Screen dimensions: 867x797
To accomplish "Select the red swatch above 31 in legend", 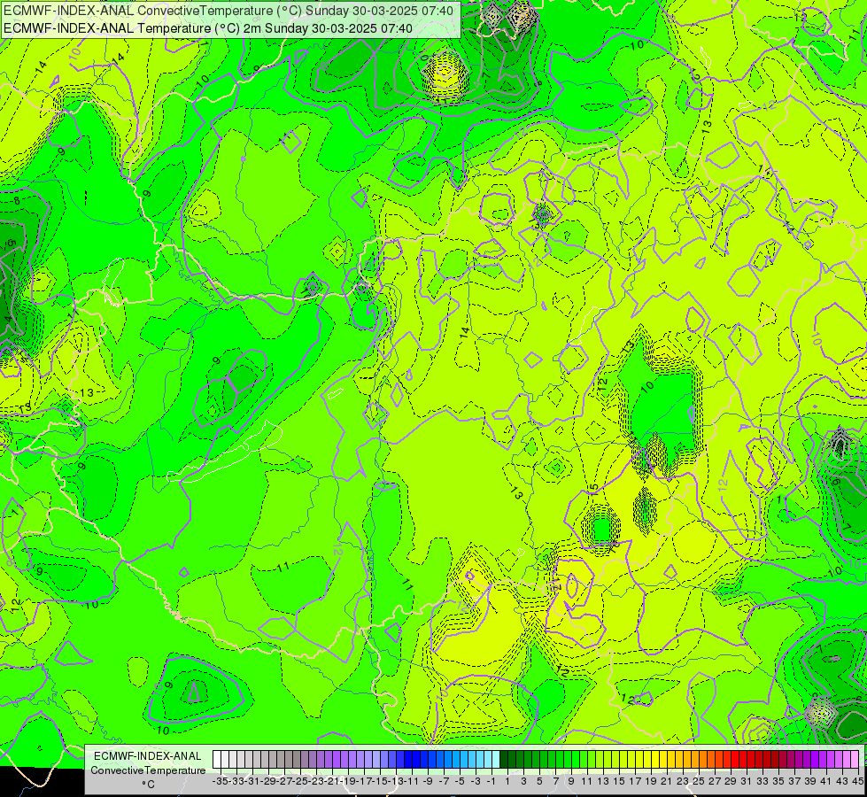I will coord(744,759).
